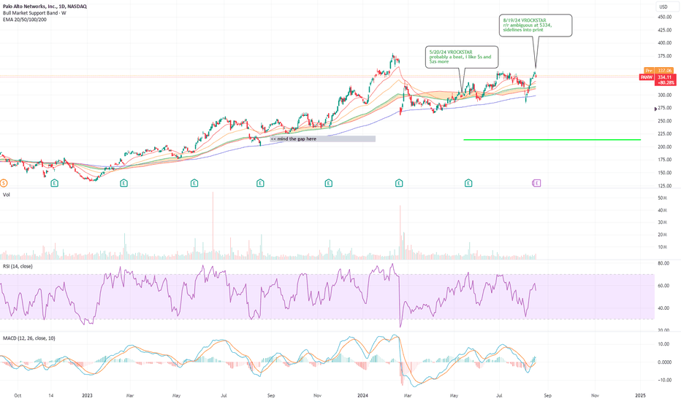681x401 pixels.
Task: Open the purple upcoming earnings marker
Action: [536, 184]
